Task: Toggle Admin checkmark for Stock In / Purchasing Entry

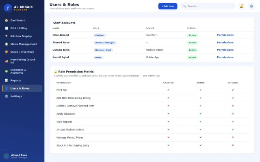Action: 200,145
